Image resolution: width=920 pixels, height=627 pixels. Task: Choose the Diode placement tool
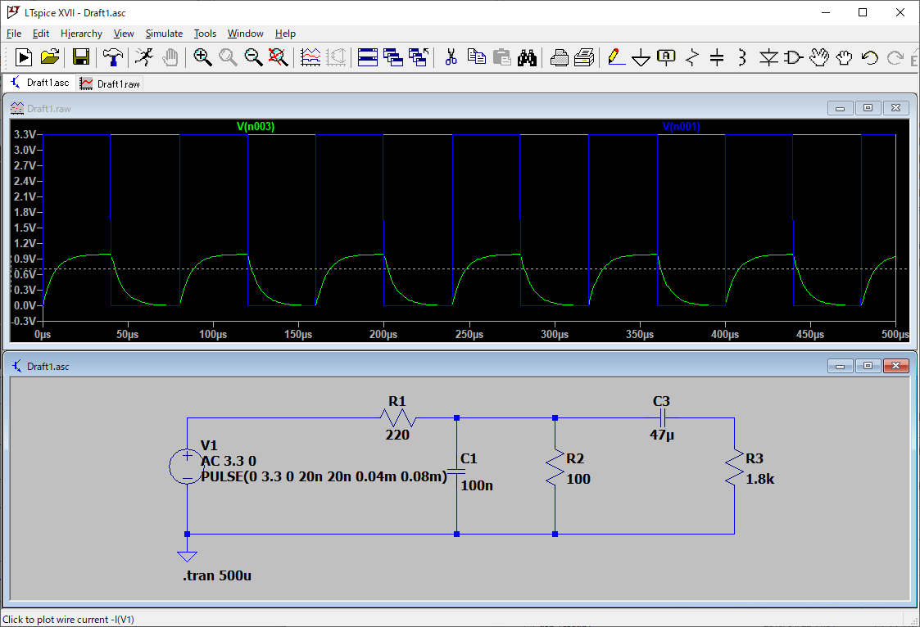pyautogui.click(x=768, y=57)
